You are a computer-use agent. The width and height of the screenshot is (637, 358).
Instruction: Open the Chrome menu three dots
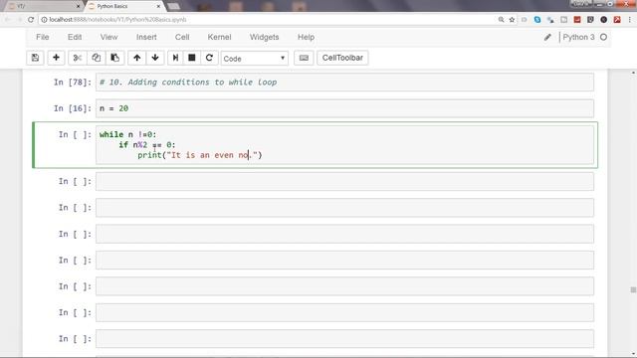click(630, 20)
